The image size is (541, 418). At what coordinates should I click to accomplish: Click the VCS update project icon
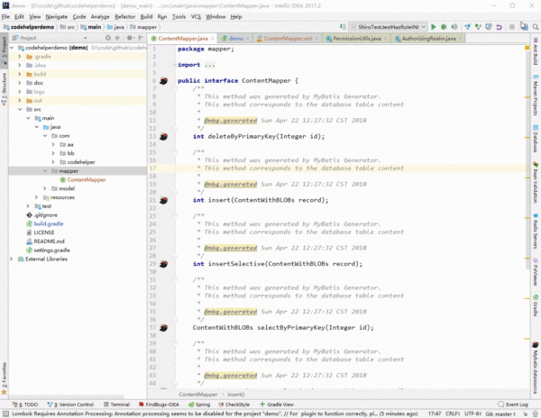tap(467, 27)
